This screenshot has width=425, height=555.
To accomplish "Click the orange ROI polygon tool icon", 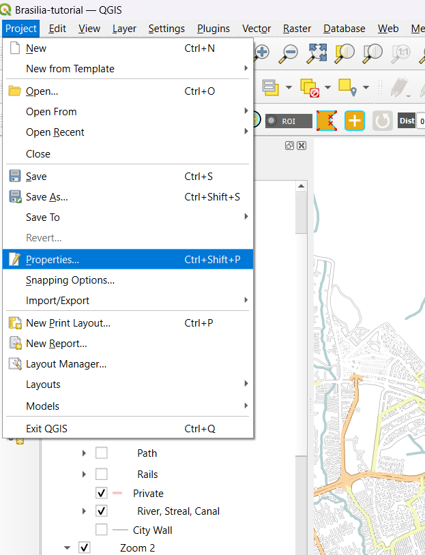I will [x=326, y=121].
